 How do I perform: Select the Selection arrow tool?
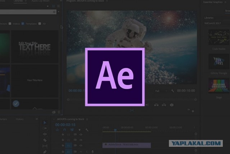pos(45,123)
